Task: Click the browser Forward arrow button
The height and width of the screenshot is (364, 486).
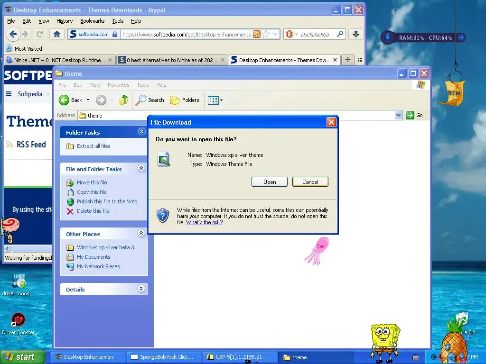Action: (26, 34)
